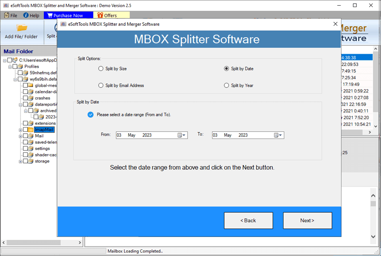
Task: Click the Profiles folder icon
Action: (20, 67)
